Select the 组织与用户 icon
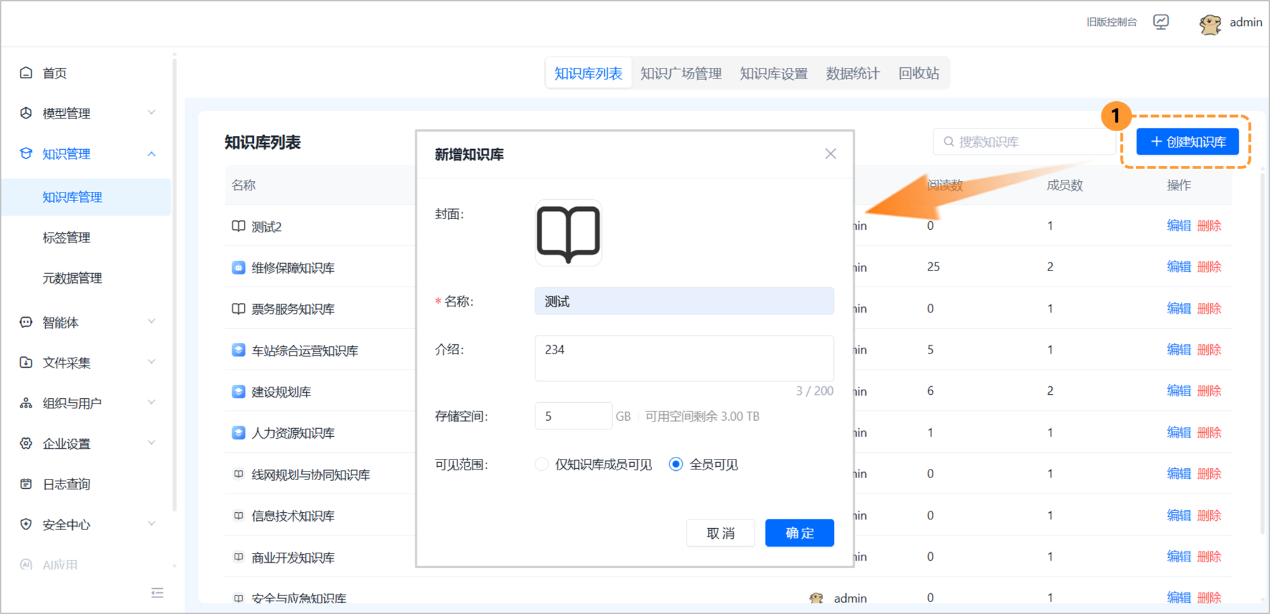The height and width of the screenshot is (614, 1270). pos(25,402)
